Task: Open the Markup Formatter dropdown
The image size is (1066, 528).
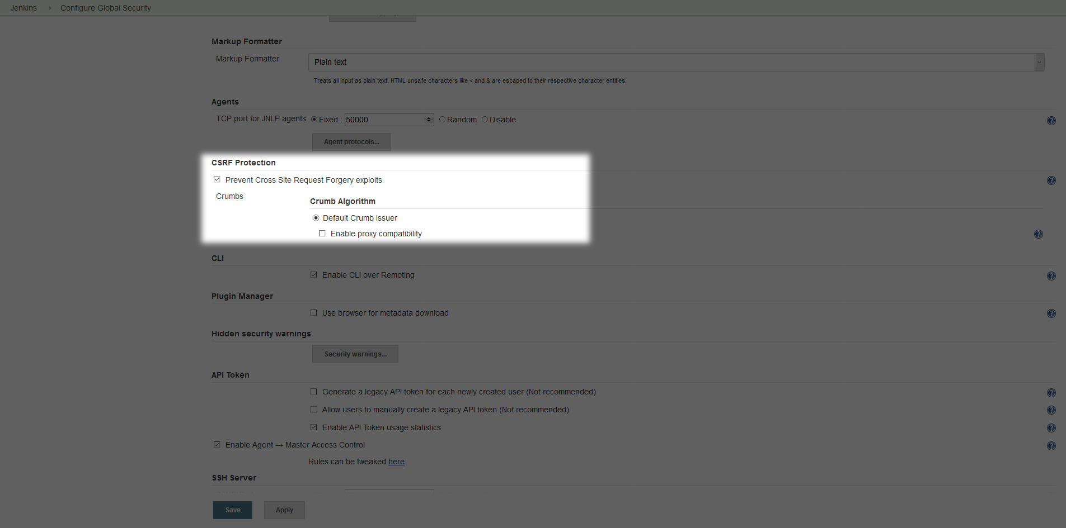Action: click(x=1039, y=62)
